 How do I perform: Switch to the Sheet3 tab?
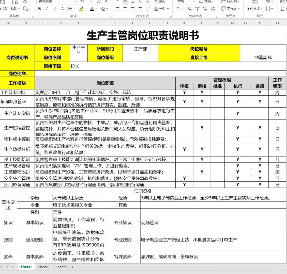[x=61, y=267]
